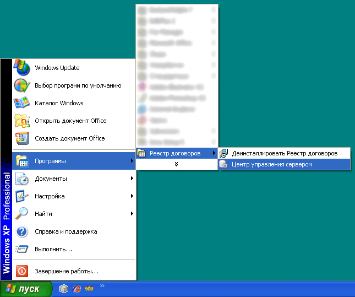The height and width of the screenshot is (297, 355).
Task: Expand the Настройка submenu arrow
Action: click(132, 196)
